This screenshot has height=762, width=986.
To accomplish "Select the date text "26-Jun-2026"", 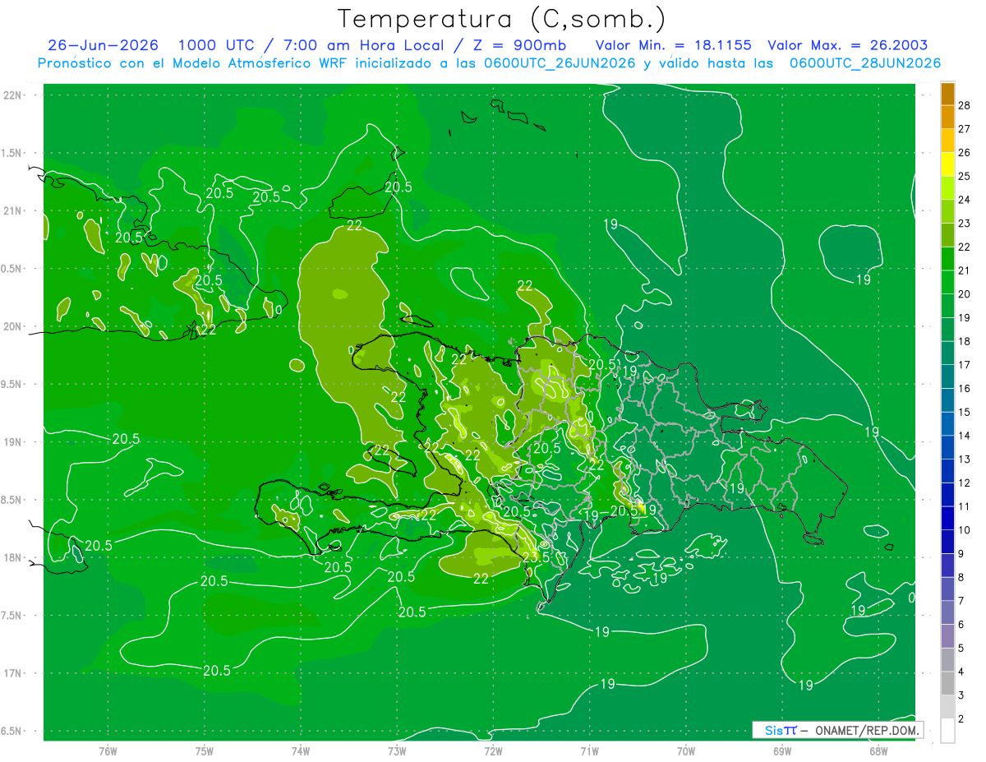I will 104,45.
